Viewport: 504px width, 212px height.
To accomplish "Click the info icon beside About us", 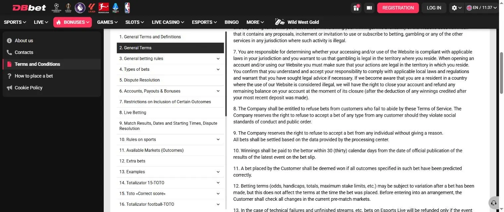I will (9, 41).
